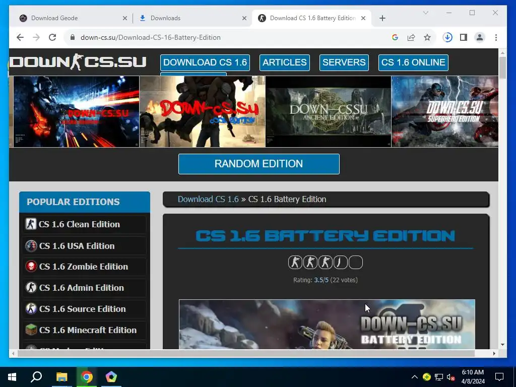Toggle the Chrome side panel
516x387 pixels.
(x=464, y=37)
